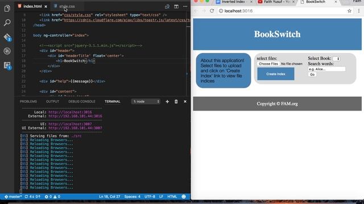The image size is (364, 204).
Task: Click the feedback smiley in status bar
Action: pyautogui.click(x=184, y=197)
